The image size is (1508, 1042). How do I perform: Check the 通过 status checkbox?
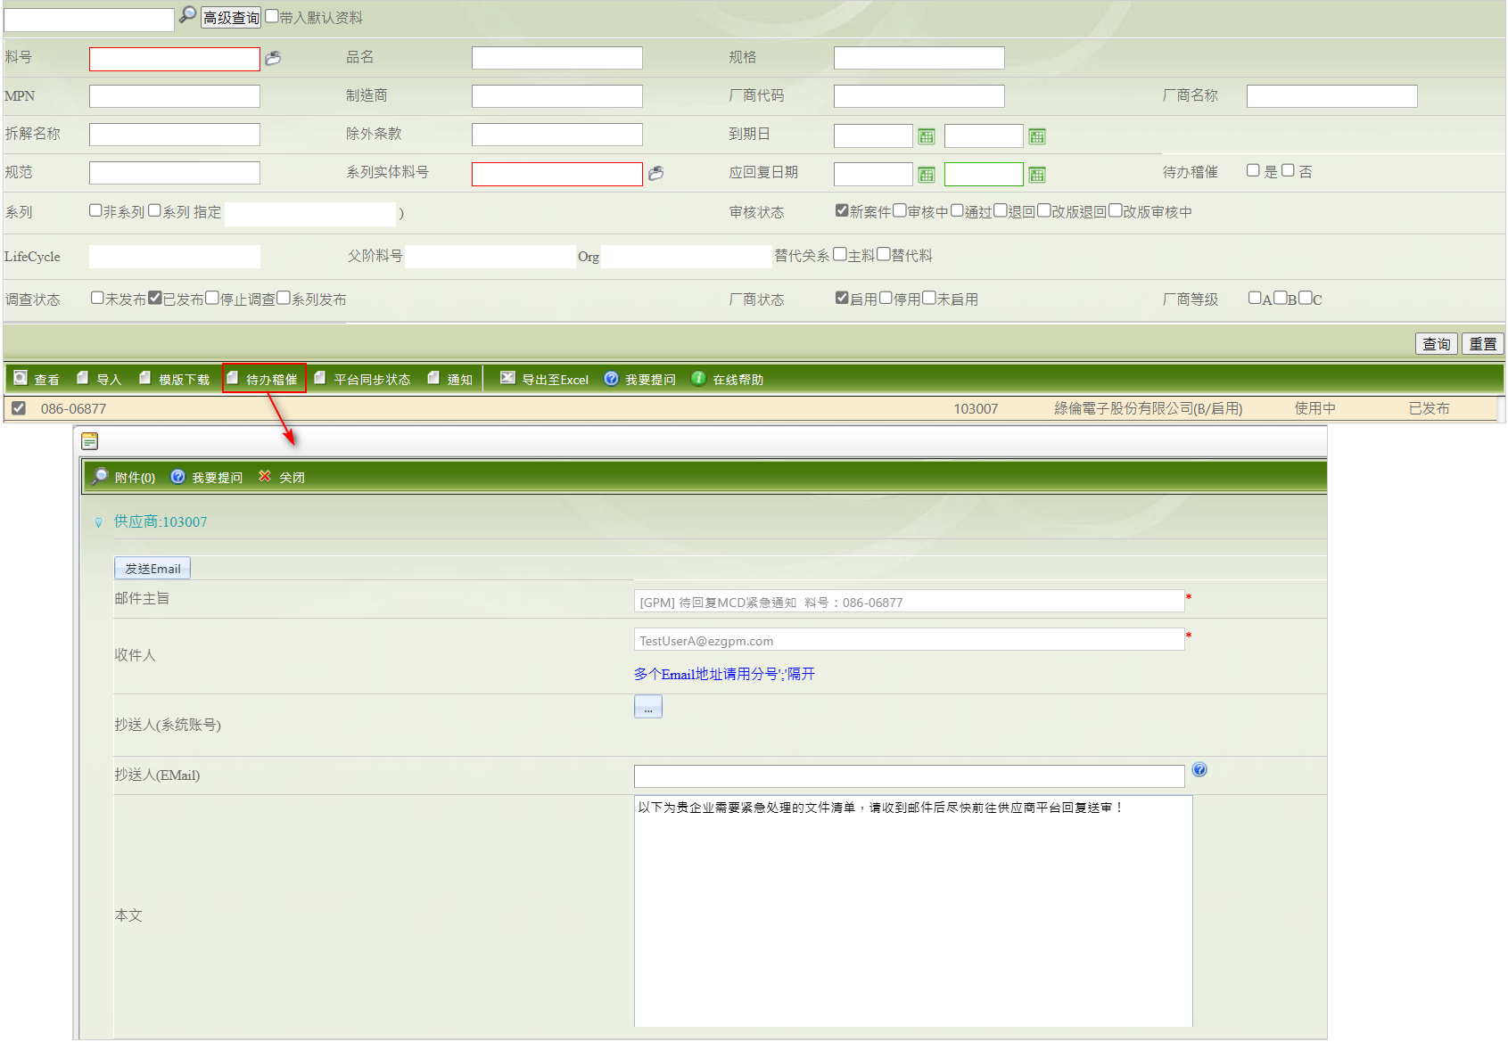[957, 210]
